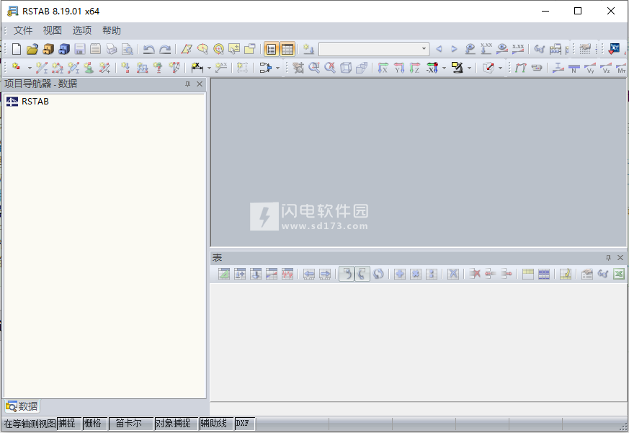
Task: Switch to the 数据 navigator tab
Action: (x=22, y=406)
